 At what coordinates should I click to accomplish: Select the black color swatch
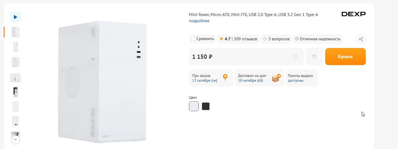(206, 106)
